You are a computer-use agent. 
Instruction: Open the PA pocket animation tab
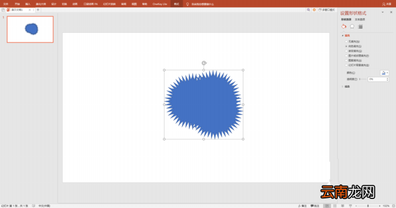click(91, 4)
